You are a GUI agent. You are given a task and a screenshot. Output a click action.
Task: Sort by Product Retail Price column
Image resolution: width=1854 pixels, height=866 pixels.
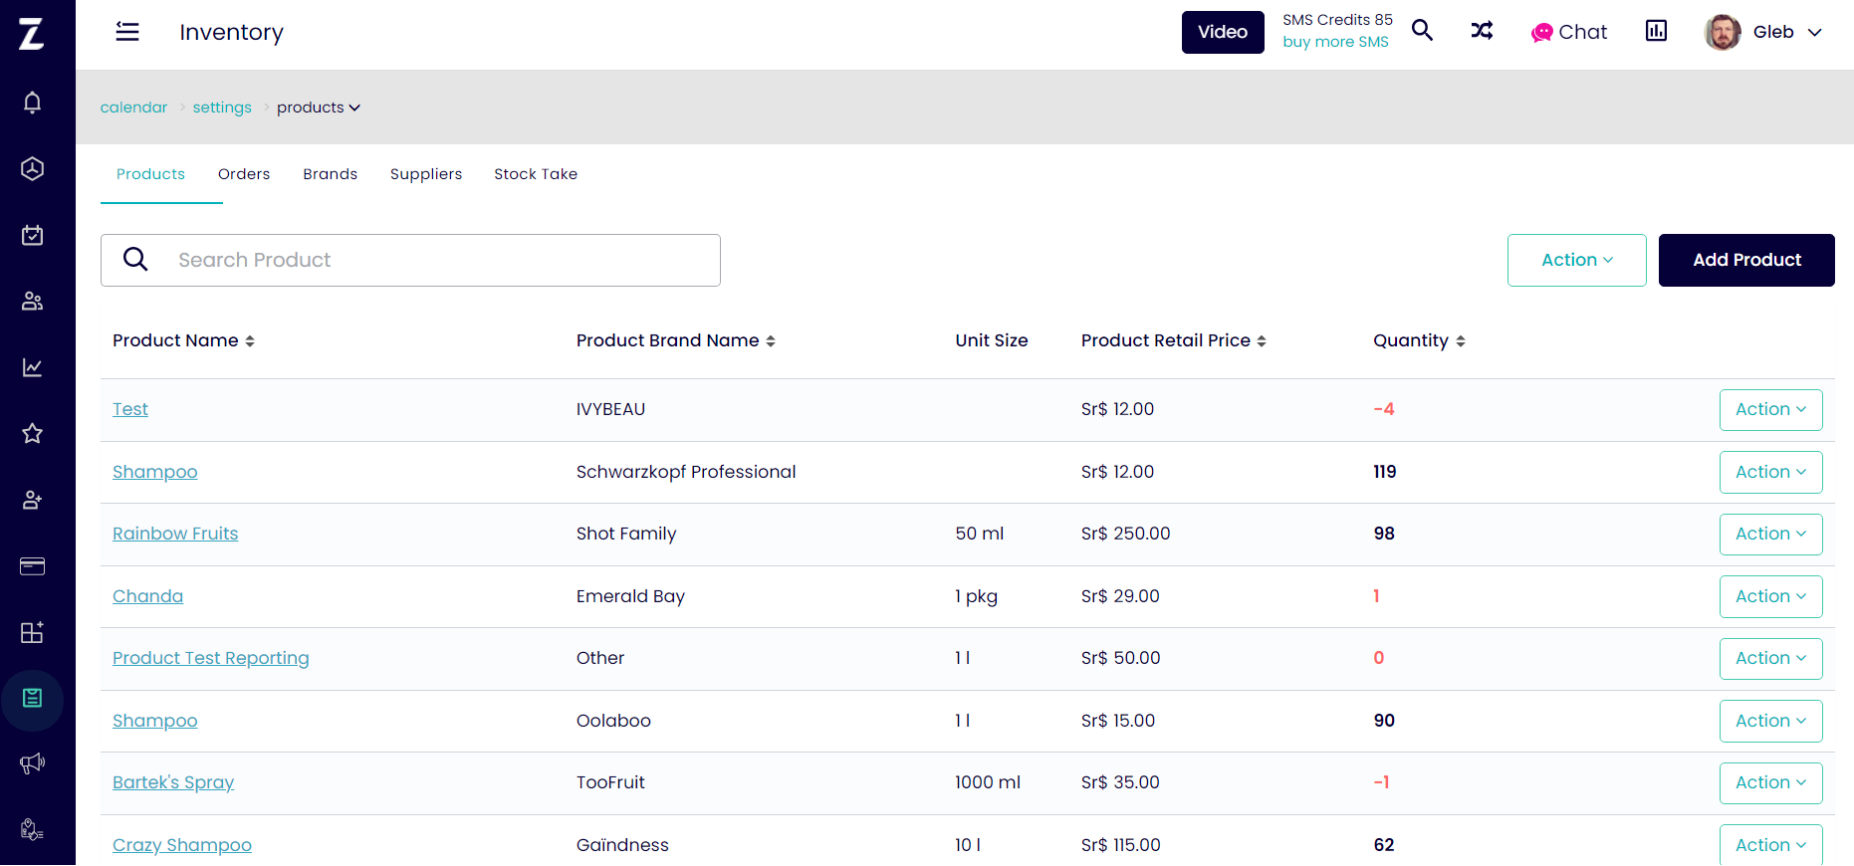pos(1173,340)
